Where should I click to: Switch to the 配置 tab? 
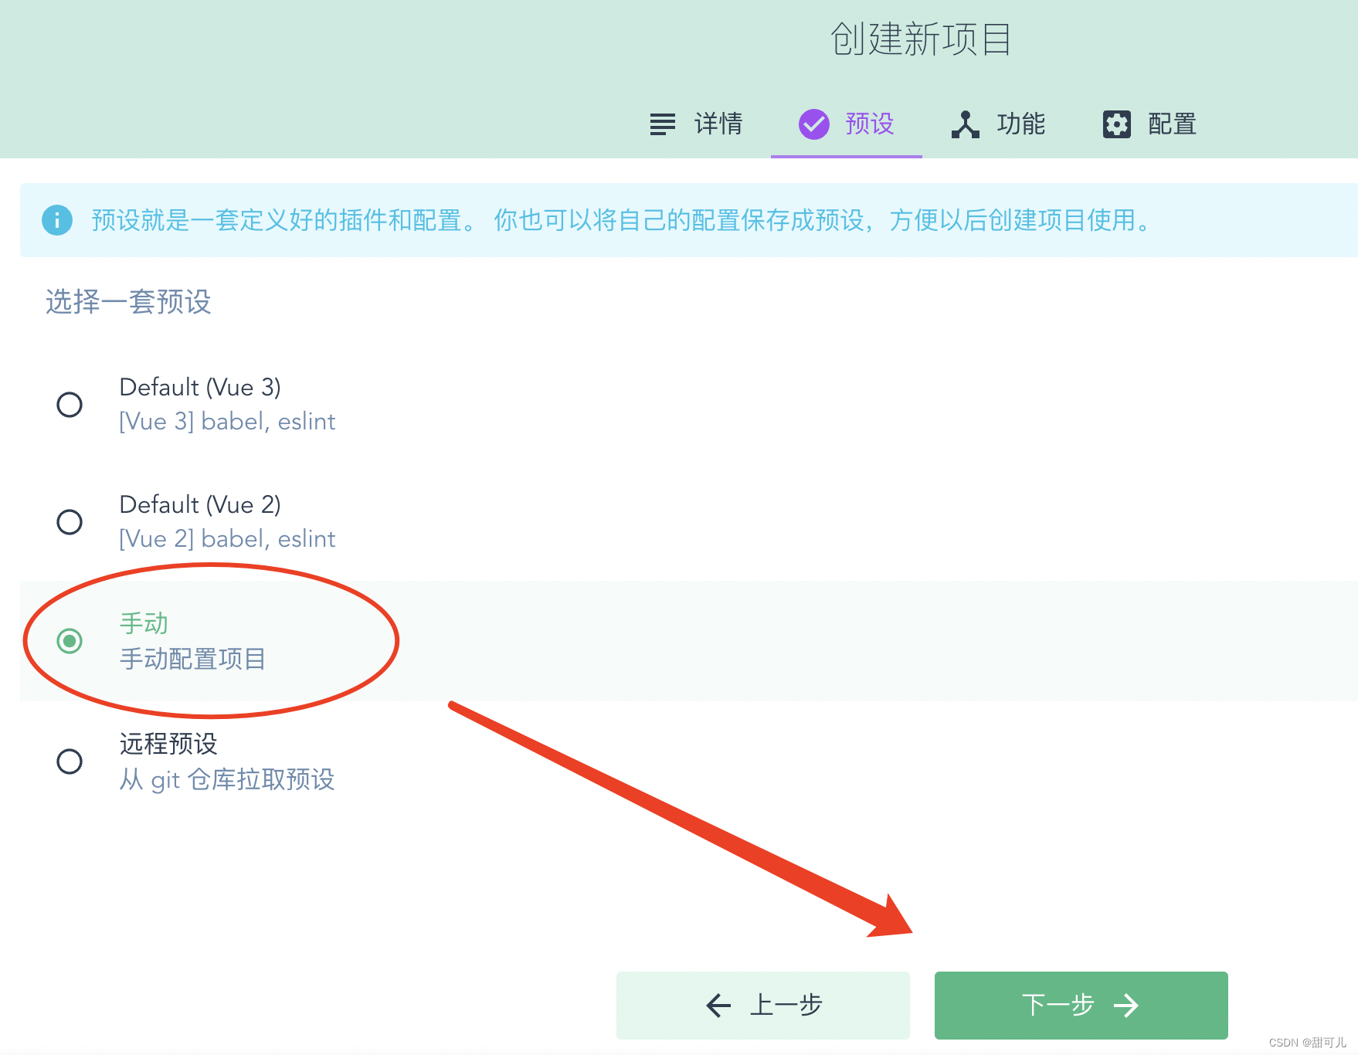[x=1149, y=124]
